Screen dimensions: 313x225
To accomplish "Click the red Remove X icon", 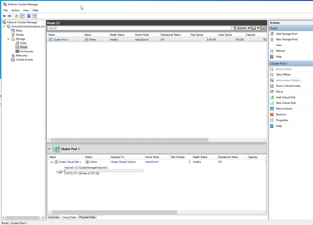I will [272, 115].
